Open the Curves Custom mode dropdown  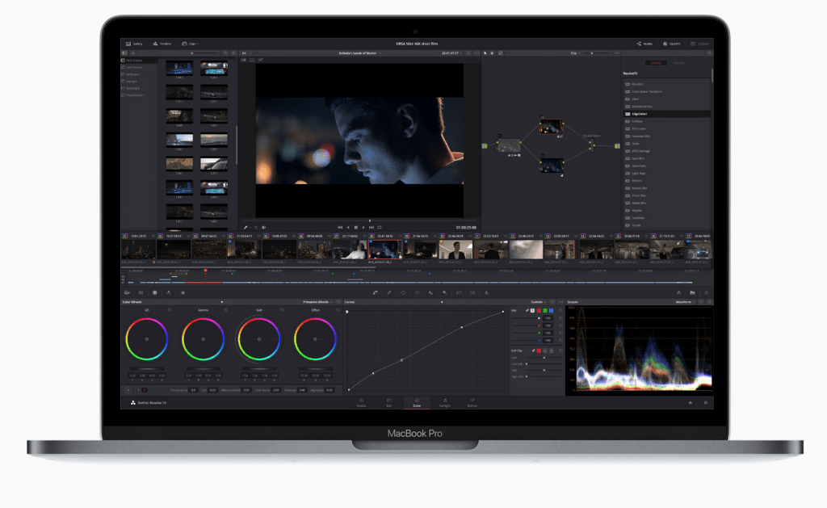coord(539,302)
